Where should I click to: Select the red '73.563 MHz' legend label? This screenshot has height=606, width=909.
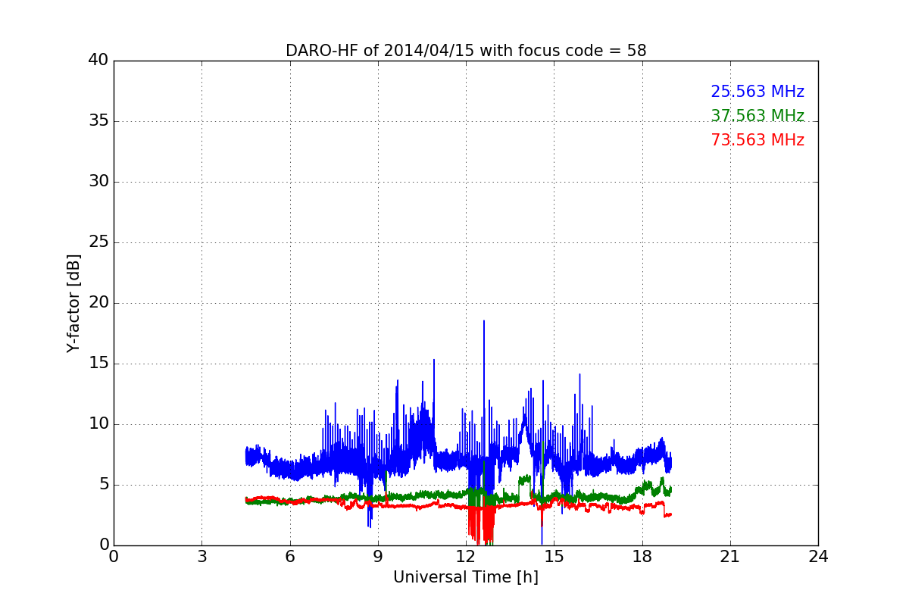click(757, 140)
